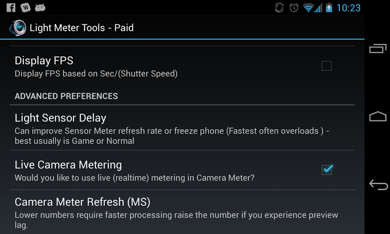The height and width of the screenshot is (234, 390).
Task: Enable the Display FPS checkbox
Action: tap(327, 66)
